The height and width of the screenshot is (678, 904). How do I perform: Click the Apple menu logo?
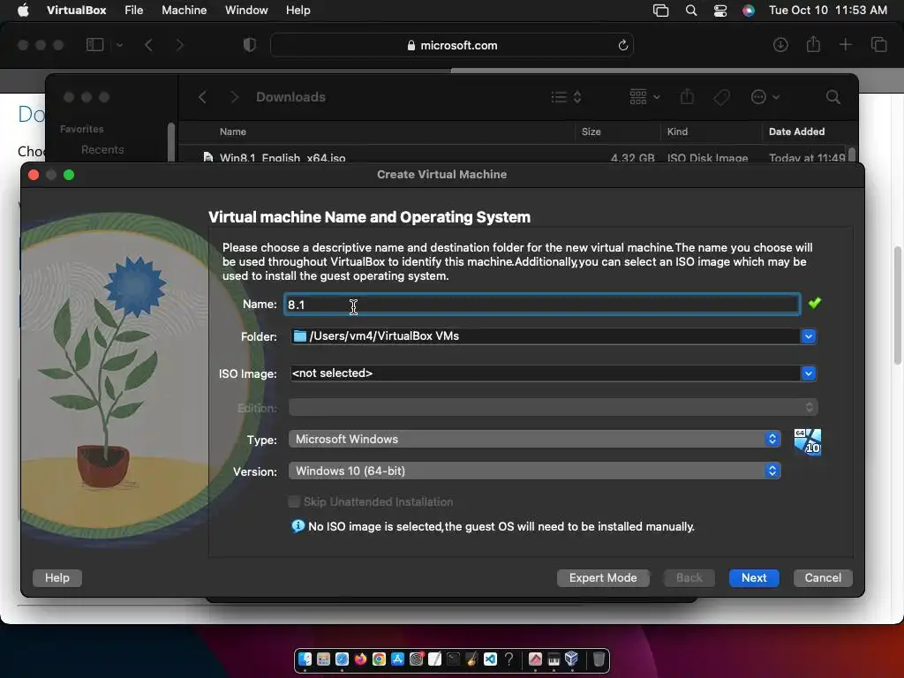point(23,10)
